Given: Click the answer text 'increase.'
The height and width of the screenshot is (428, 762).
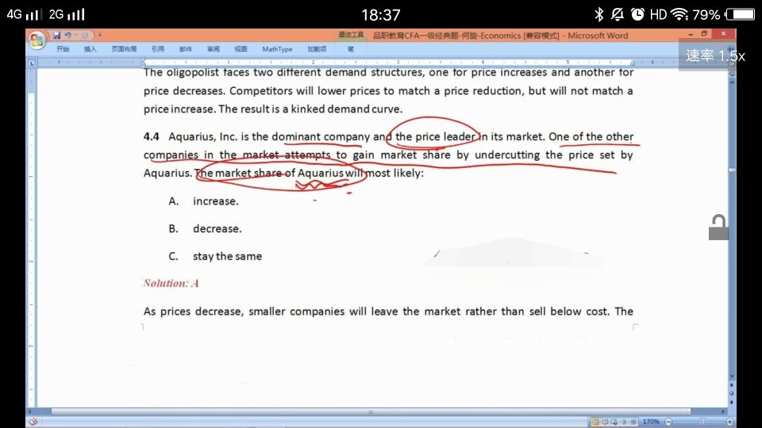Looking at the screenshot, I should (215, 201).
